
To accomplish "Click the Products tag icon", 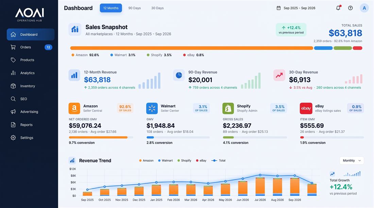I will click(x=13, y=60).
